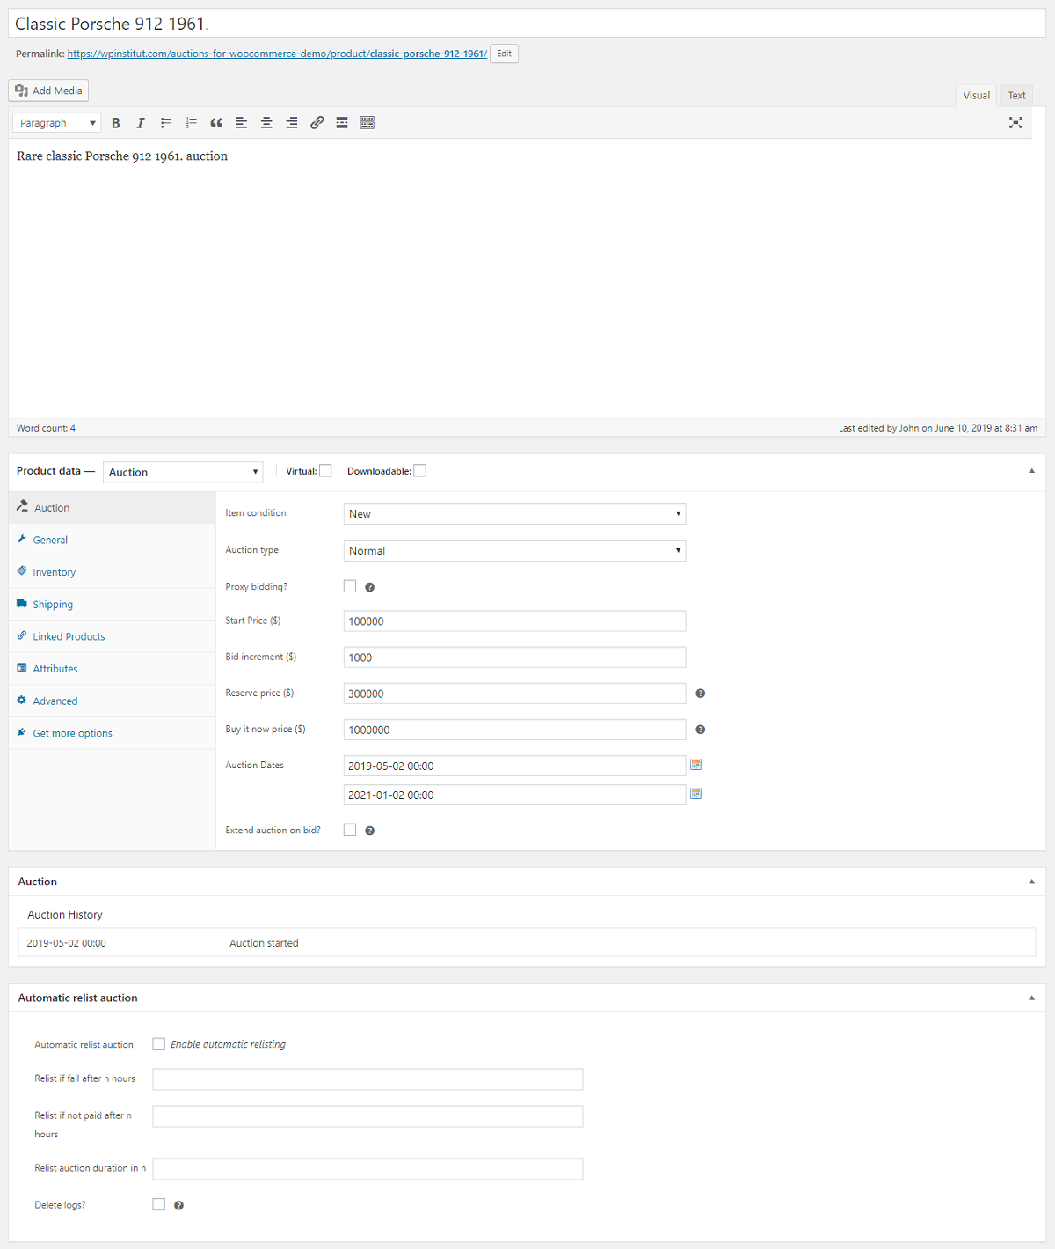Open the Auction type dropdown

pyautogui.click(x=514, y=550)
